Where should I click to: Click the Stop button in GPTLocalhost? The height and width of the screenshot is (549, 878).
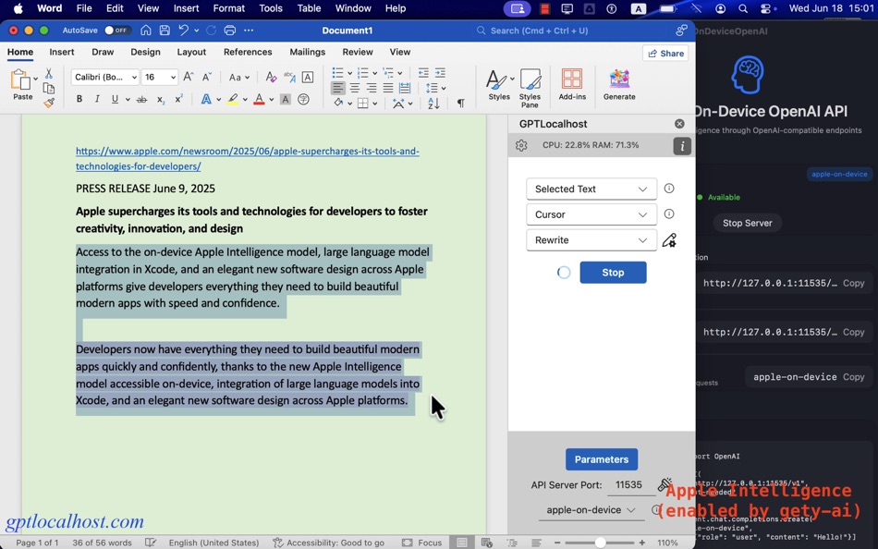click(613, 273)
